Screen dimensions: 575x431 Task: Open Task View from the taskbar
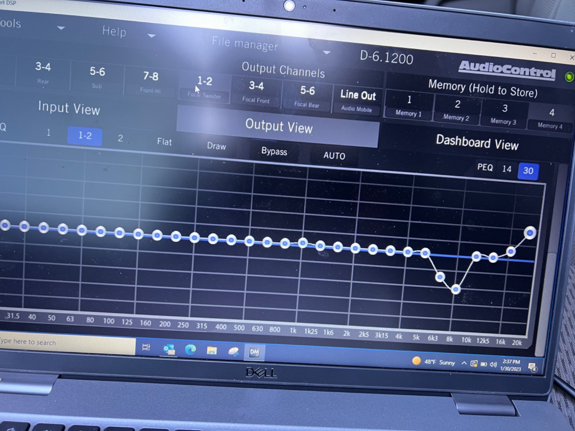tap(146, 347)
